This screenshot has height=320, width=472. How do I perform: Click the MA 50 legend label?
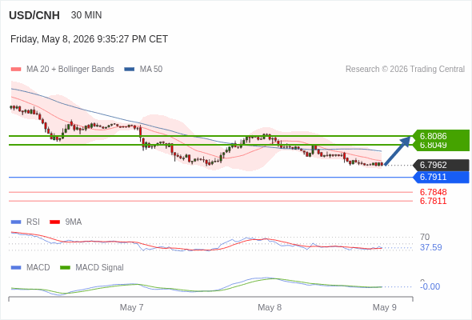(151, 70)
